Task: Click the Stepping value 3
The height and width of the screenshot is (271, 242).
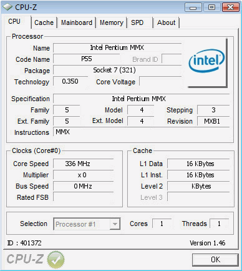Action: click(213, 110)
